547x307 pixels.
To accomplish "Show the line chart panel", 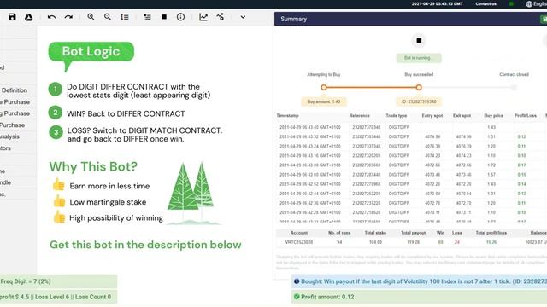I will point(203,17).
